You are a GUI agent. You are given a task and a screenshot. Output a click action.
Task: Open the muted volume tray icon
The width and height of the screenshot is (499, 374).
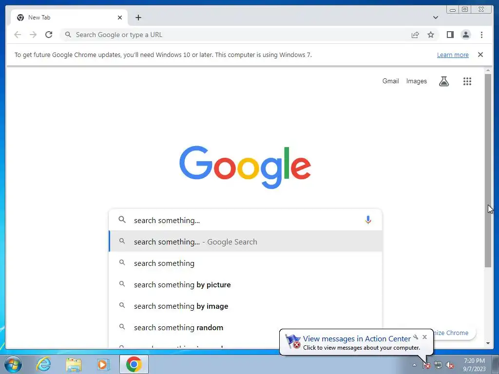pyautogui.click(x=450, y=365)
